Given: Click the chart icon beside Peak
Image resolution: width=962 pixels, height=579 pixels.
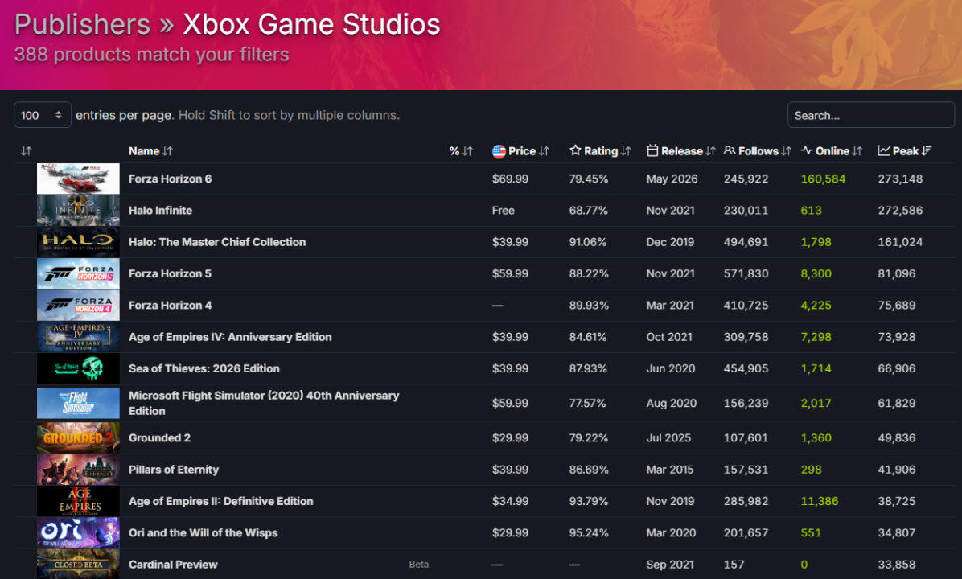Looking at the screenshot, I should [883, 150].
